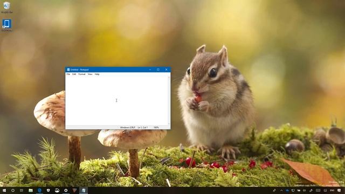Open the File menu in Notepad
Image resolution: width=345 pixels, height=194 pixels.
tap(68, 74)
